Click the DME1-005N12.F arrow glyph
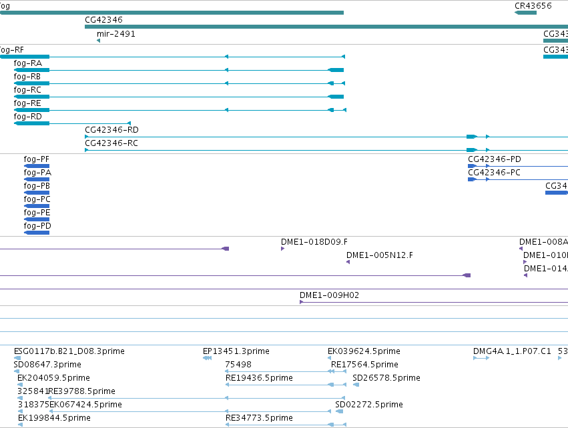The height and width of the screenshot is (428, 568). tap(348, 262)
